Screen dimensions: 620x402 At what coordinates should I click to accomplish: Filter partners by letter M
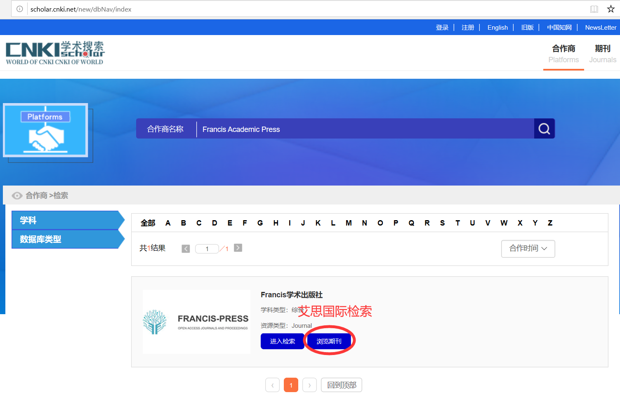coord(349,223)
